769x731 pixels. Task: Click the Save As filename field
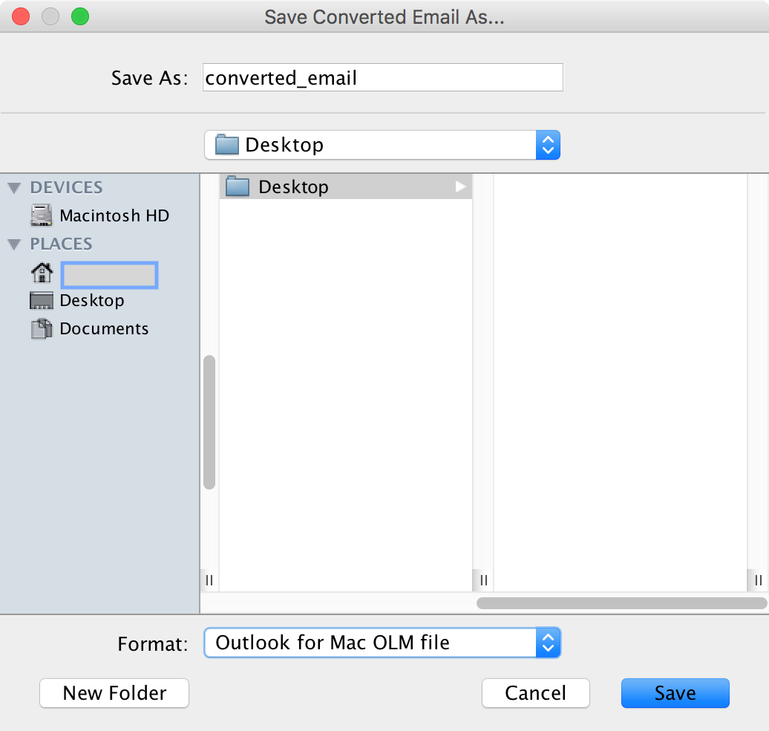coord(382,77)
